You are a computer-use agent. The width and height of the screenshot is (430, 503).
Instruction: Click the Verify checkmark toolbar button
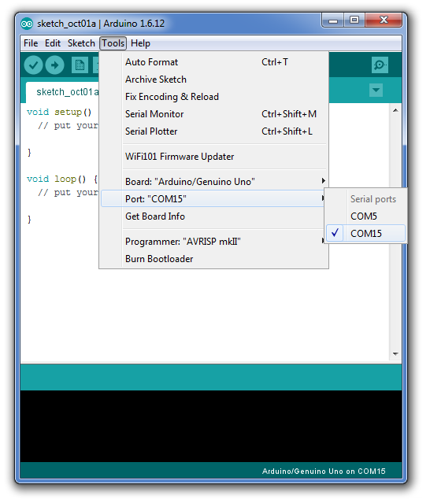click(33, 65)
